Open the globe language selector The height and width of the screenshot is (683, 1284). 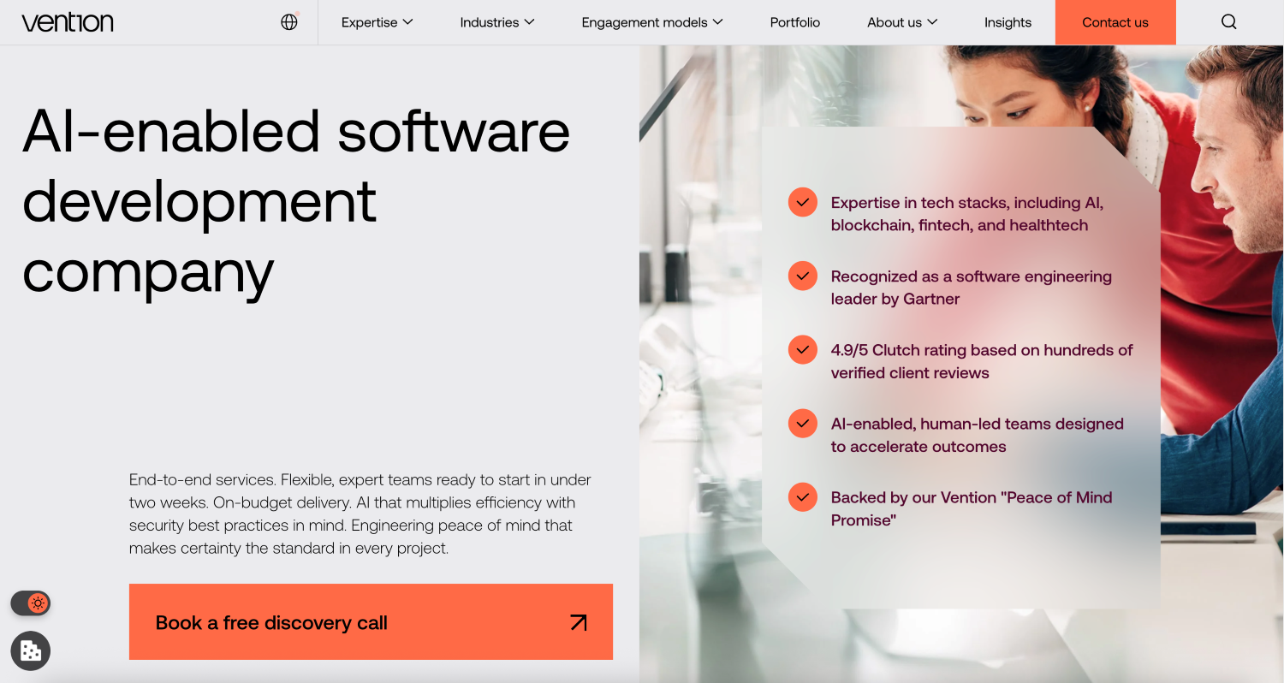(x=289, y=22)
